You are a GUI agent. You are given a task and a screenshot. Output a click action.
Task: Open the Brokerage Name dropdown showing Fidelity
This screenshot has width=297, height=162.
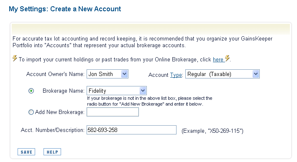tap(116, 91)
